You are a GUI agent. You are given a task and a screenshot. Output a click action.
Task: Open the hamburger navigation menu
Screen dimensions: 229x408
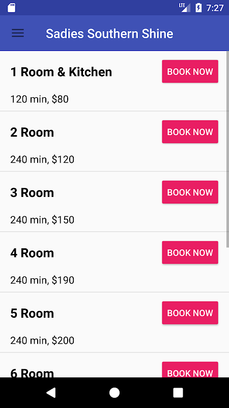18,33
